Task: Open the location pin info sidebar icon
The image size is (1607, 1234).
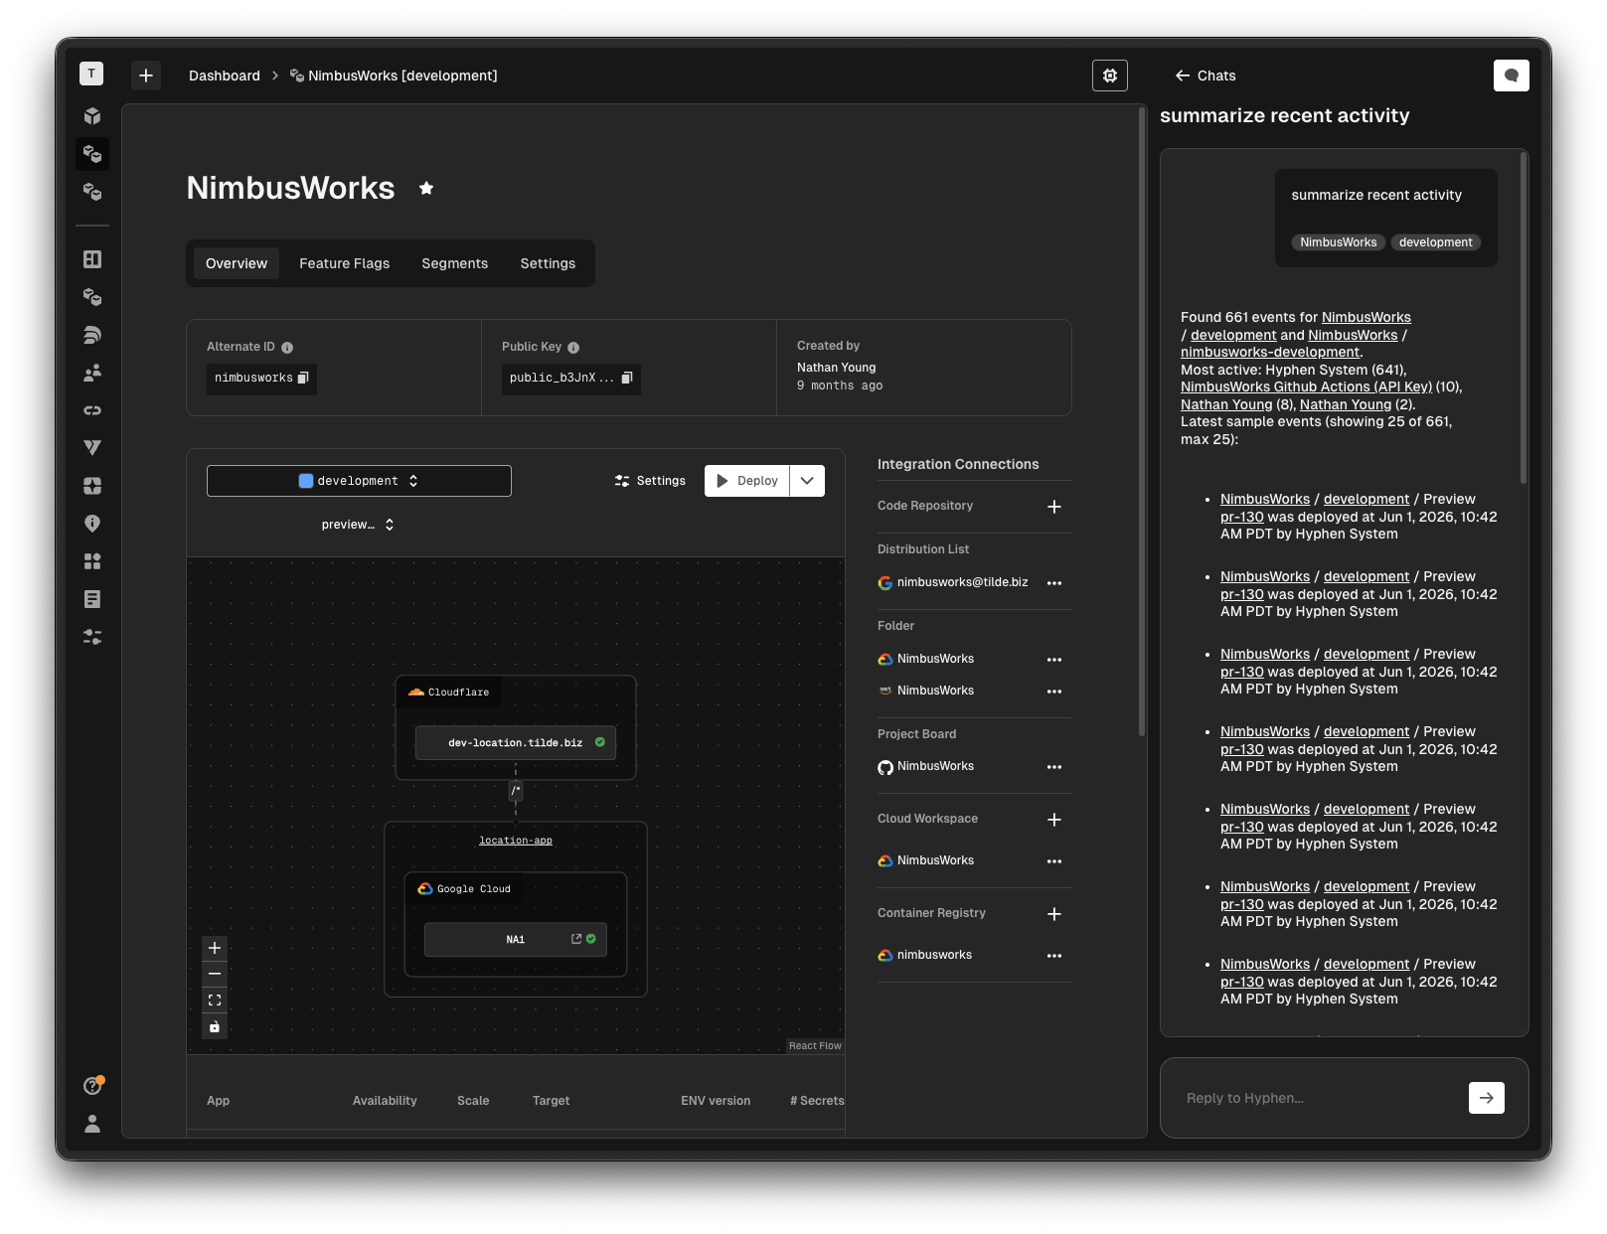Action: [x=92, y=524]
